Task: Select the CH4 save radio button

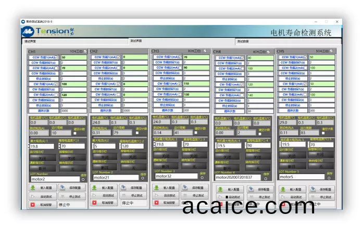Action: 266,179
